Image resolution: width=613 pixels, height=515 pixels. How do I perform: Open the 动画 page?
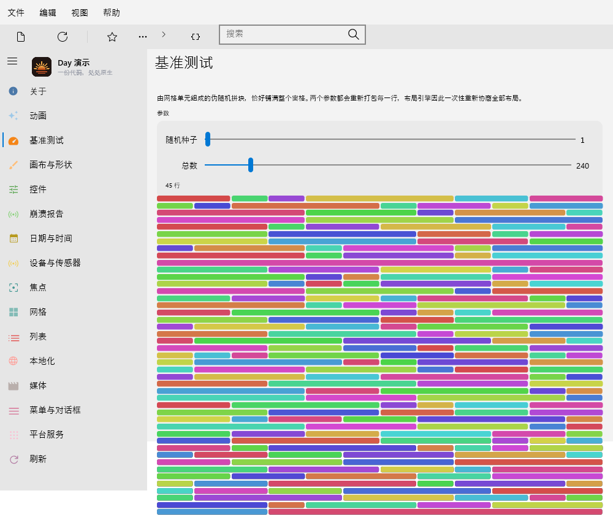[x=74, y=116]
